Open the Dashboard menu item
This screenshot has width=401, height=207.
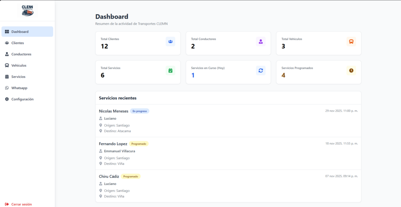27,32
